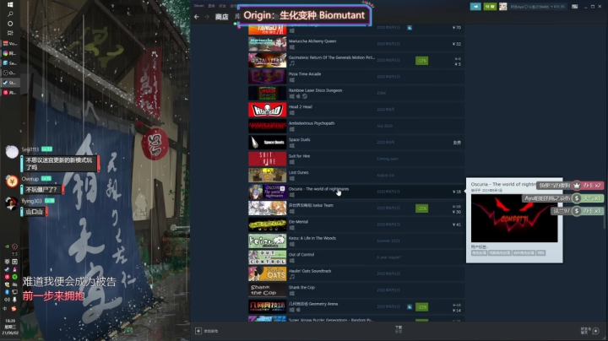Viewport: 608px width, 341px height.
Task: Switch to Big Picture mode icon
Action: (x=575, y=7)
